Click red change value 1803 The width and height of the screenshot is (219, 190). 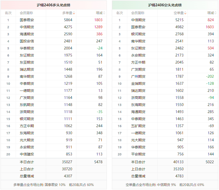pos(98,20)
